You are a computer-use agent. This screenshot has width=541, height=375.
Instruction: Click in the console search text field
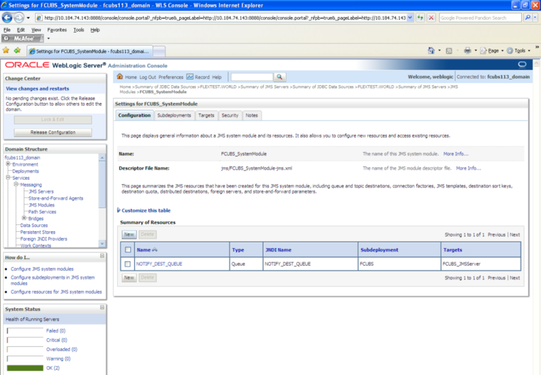[252, 76]
